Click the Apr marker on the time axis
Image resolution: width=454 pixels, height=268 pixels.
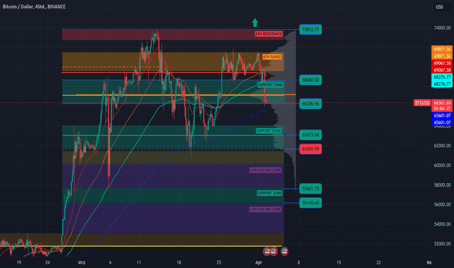(259, 262)
